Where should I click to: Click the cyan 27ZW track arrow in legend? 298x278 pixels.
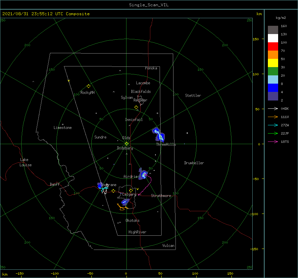pos(273,125)
